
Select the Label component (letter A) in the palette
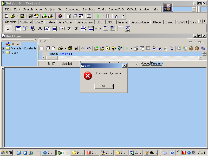click(x=40, y=29)
